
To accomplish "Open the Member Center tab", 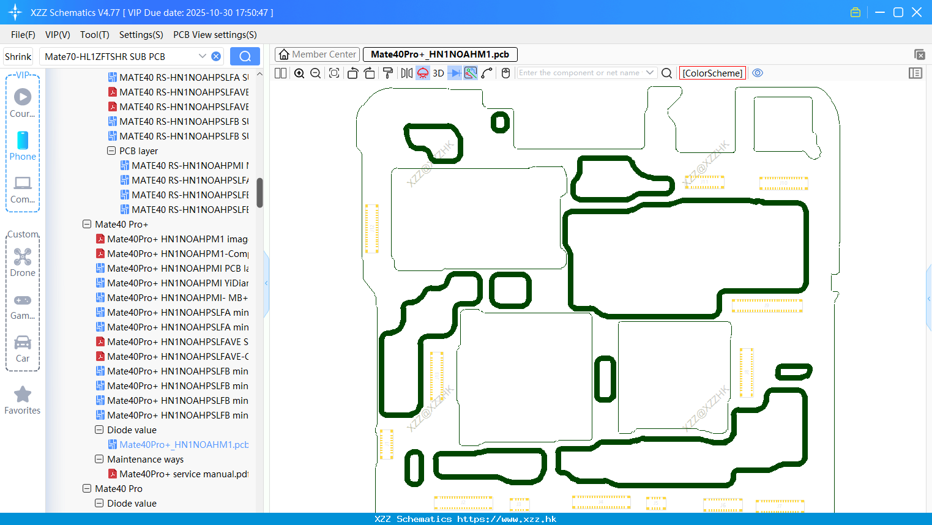I will point(317,54).
